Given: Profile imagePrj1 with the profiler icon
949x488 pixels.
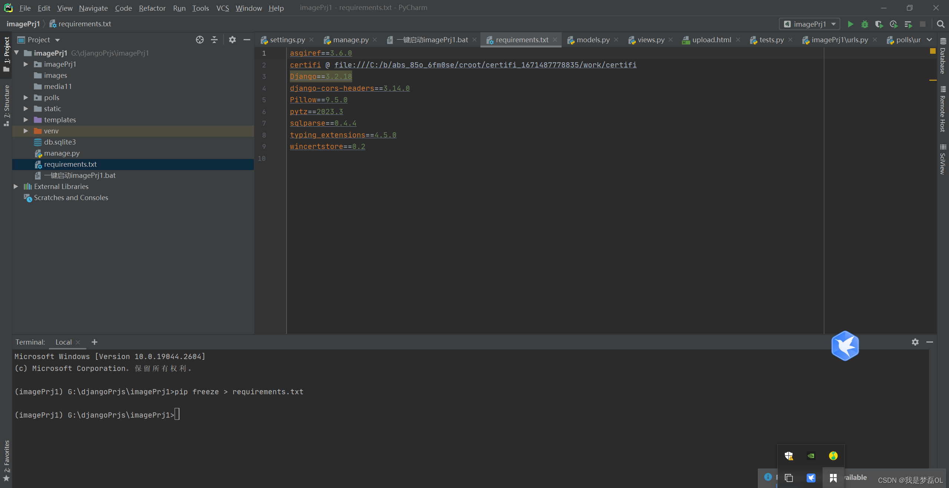Looking at the screenshot, I should pyautogui.click(x=893, y=24).
